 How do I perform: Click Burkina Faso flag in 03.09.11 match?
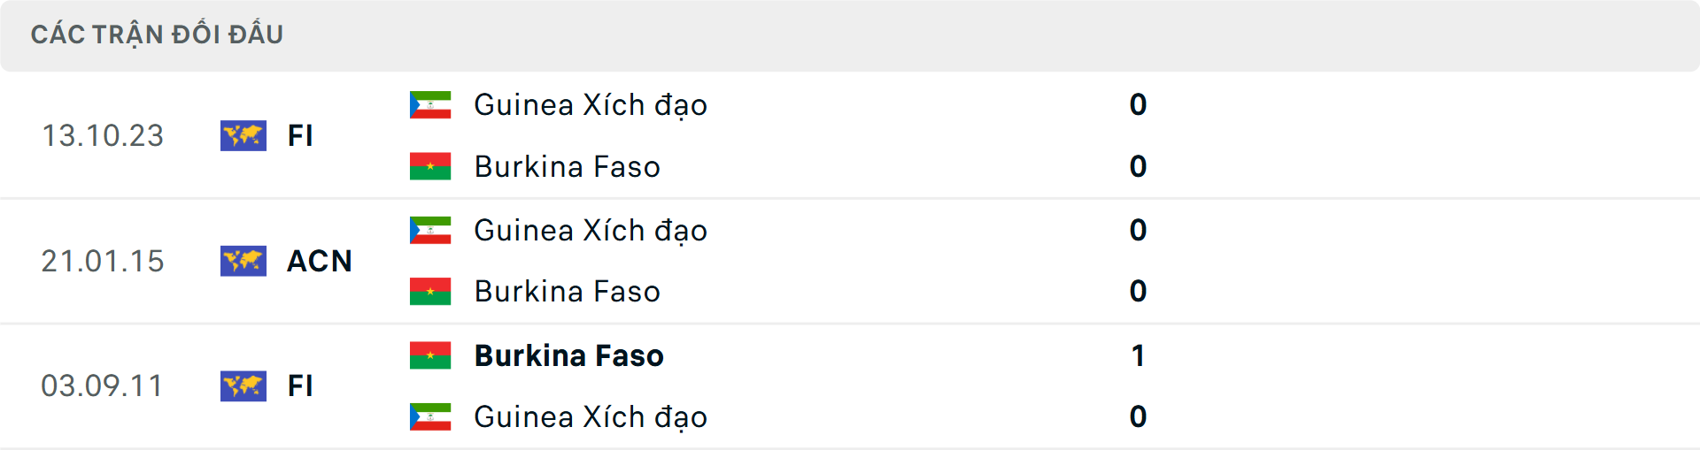(x=430, y=355)
